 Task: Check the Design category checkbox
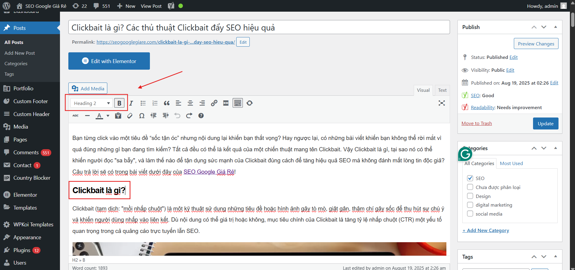coord(470,196)
